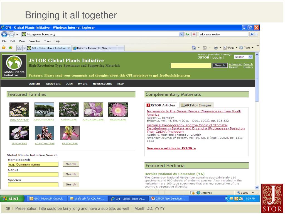Open the Help menu
Screen dimensions: 285x214
[57, 41]
